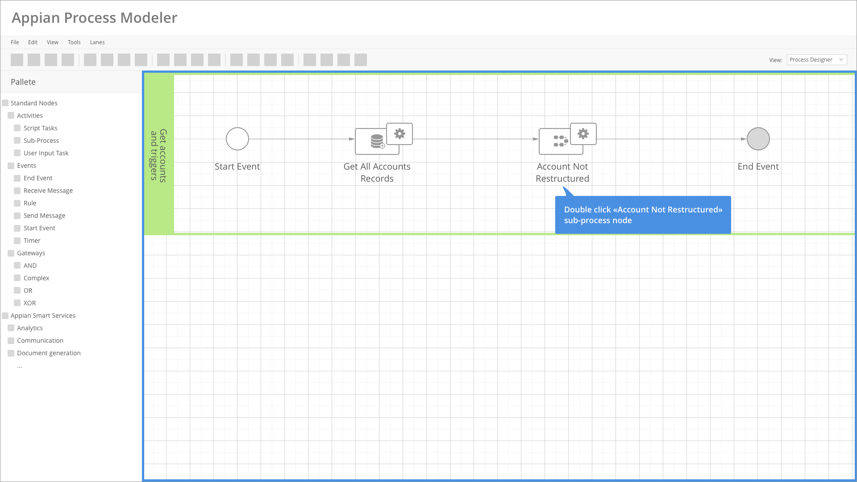Collapse the Standard Nodes tree group
Viewport: 857px width, 482px height.
(5, 103)
